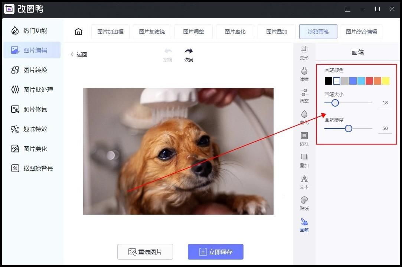Viewport: 402px width, 267px height.
Task: Switch to the 图片叠加 tab
Action: pos(277,32)
